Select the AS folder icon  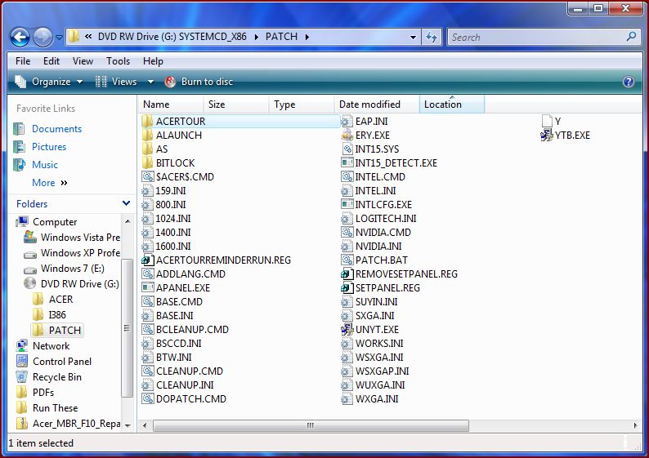tap(147, 149)
